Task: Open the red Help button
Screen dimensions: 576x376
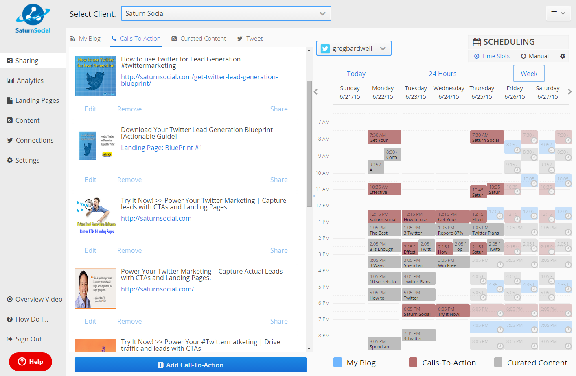Action: coord(31,362)
